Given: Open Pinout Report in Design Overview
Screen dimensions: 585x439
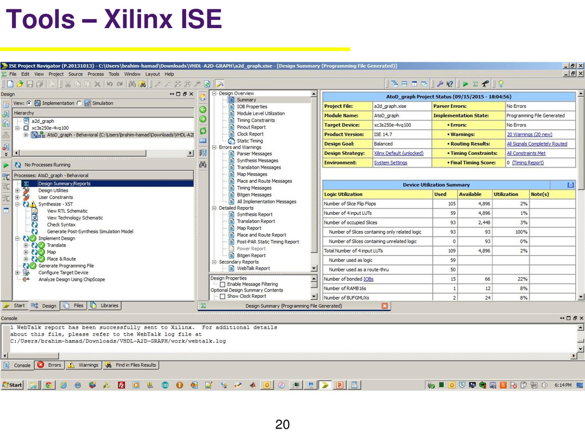Looking at the screenshot, I should pyautogui.click(x=251, y=127).
